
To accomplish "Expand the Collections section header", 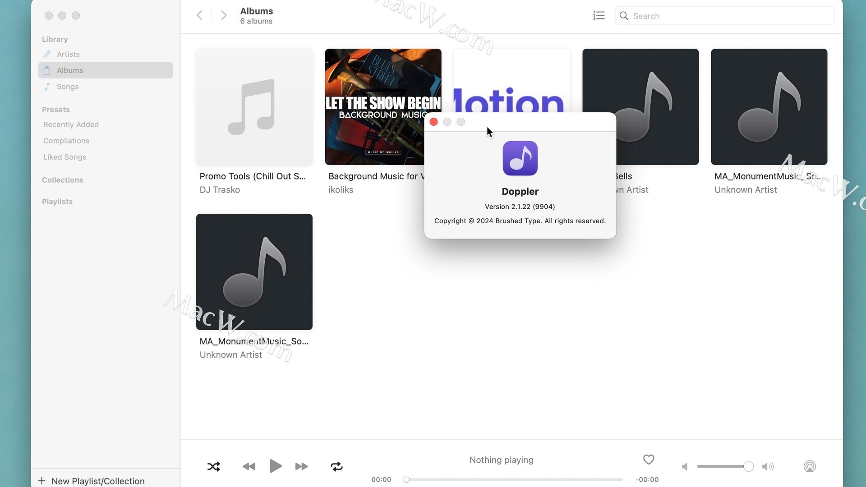I will click(62, 180).
